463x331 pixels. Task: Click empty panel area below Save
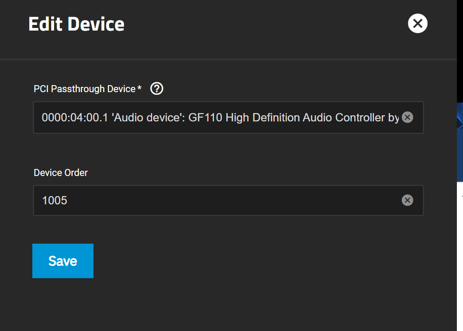tap(228, 304)
